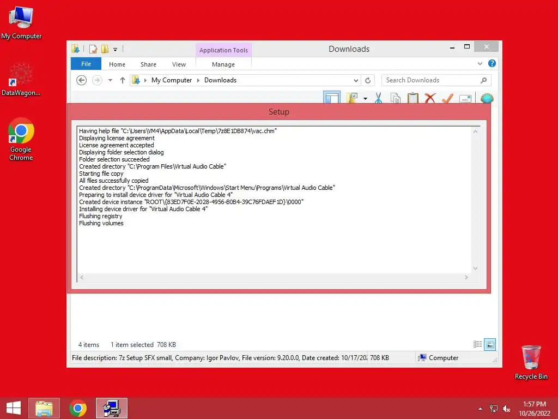Open the DataWagon desktop shortcut
The width and height of the screenshot is (558, 419).
click(x=21, y=79)
